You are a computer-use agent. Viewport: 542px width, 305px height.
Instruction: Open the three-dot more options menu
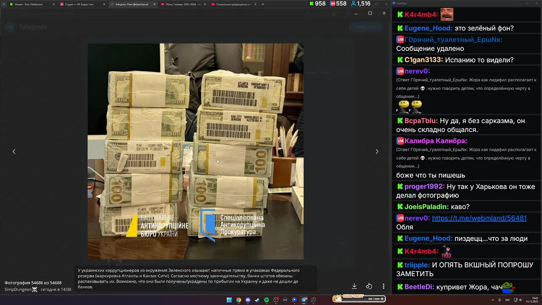[384, 286]
